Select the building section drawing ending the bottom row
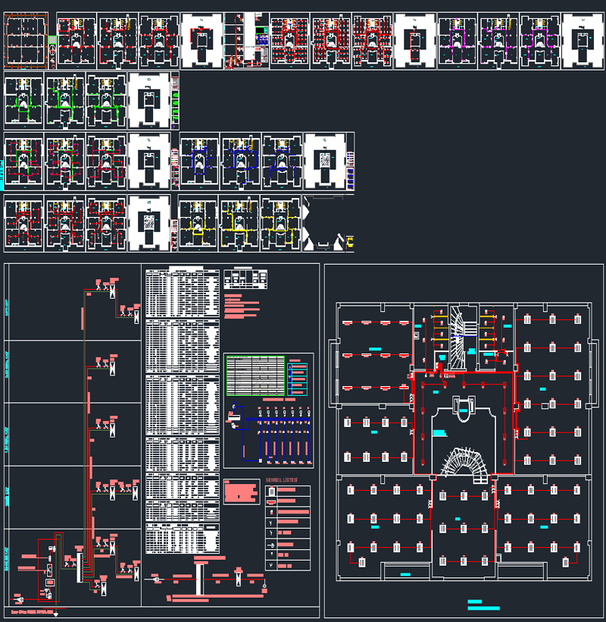The width and height of the screenshot is (606, 622). click(329, 225)
